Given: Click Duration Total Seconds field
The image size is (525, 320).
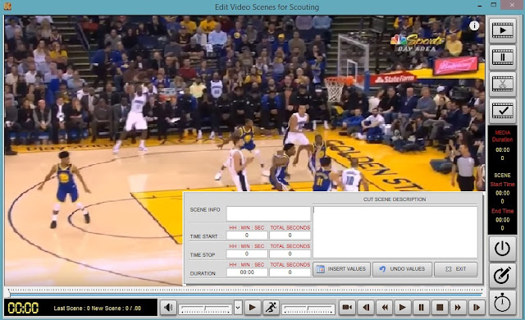Looking at the screenshot, I should (290, 272).
